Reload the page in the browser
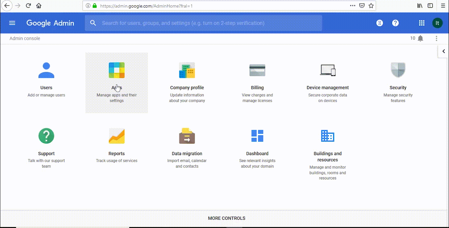The height and width of the screenshot is (228, 449). coord(28,6)
